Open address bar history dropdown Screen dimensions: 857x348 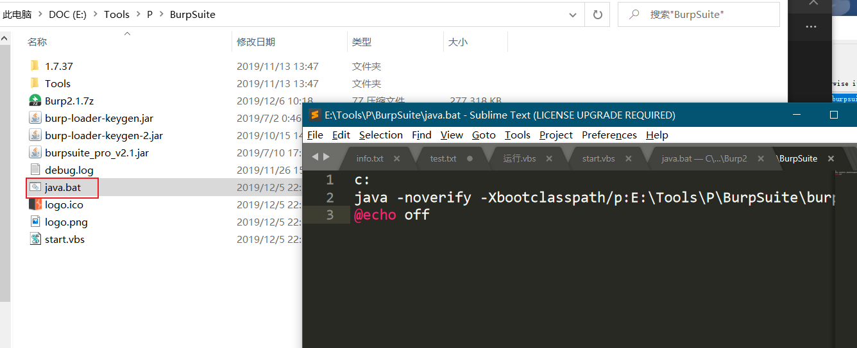coord(572,14)
